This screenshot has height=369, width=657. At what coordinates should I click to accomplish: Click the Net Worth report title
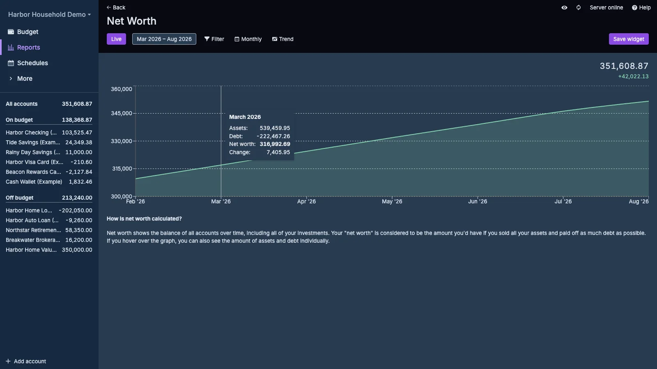pos(131,21)
